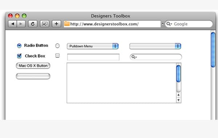Click the rounded search field in page

pyautogui.click(x=156, y=57)
